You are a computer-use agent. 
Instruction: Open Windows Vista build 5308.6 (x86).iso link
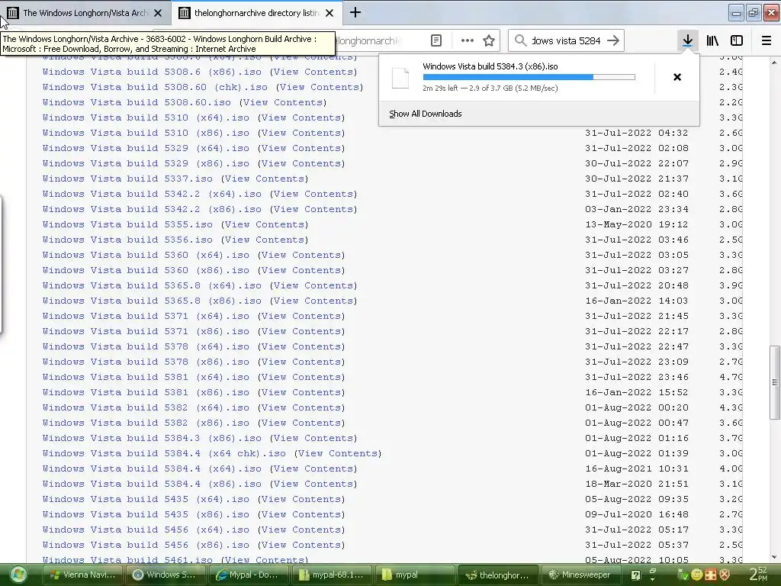(152, 72)
